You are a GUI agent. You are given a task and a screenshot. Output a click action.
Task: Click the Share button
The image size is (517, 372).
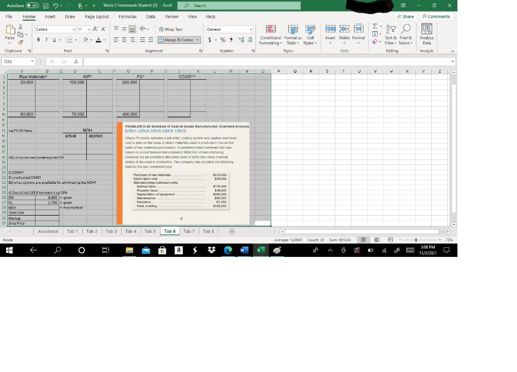pyautogui.click(x=405, y=17)
